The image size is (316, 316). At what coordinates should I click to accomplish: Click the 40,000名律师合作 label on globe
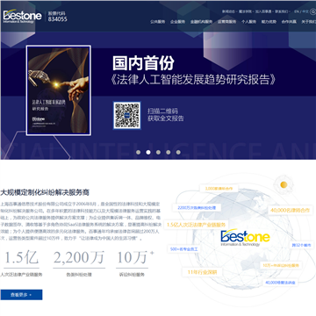pos(291,210)
